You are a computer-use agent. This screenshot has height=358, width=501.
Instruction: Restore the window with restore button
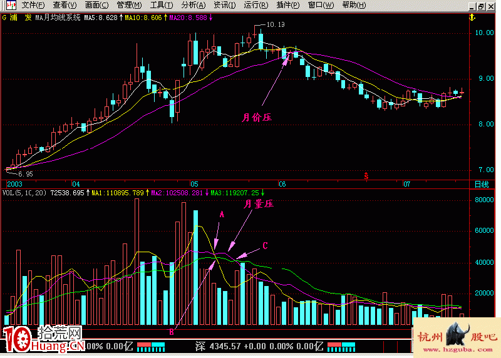point(482,6)
